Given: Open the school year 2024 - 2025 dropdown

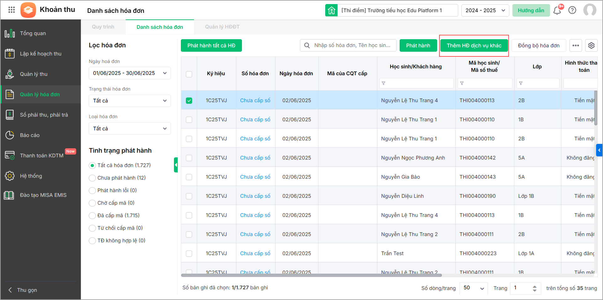Looking at the screenshot, I should tap(485, 10).
